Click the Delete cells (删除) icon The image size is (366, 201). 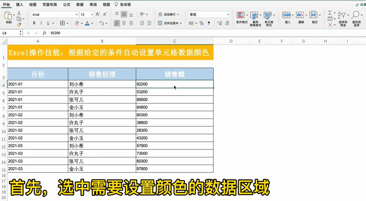tap(300, 15)
